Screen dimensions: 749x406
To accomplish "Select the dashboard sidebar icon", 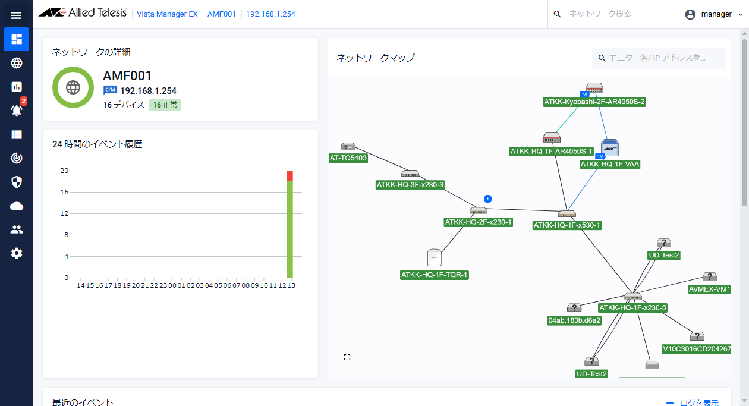I will 16,39.
